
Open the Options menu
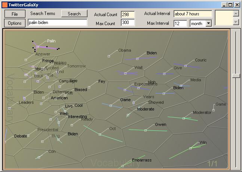point(15,23)
